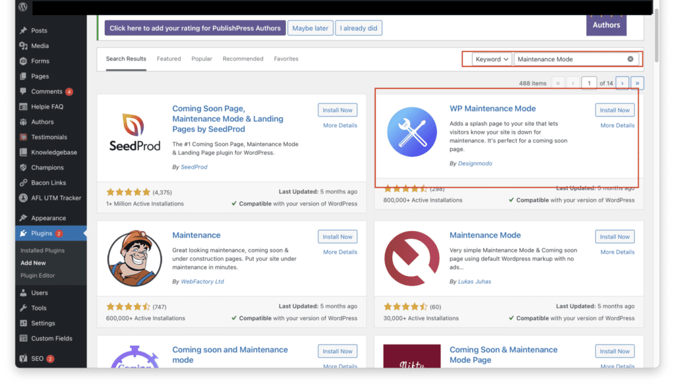Click the WordPress logo icon
This screenshot has height=386, width=675.
(x=23, y=8)
